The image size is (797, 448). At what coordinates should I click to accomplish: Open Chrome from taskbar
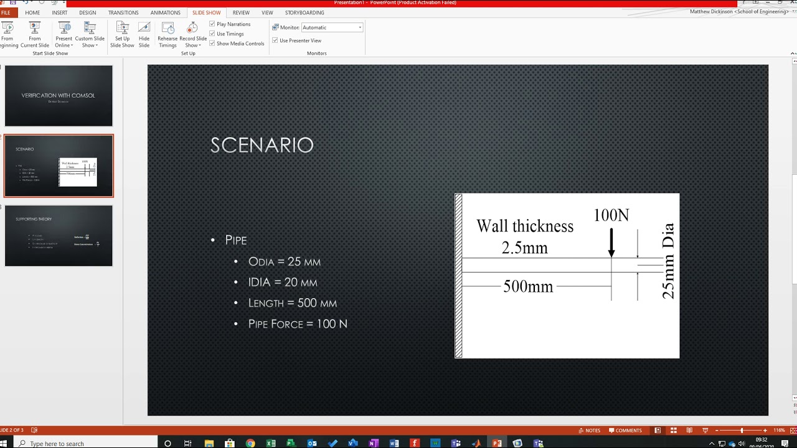[250, 443]
